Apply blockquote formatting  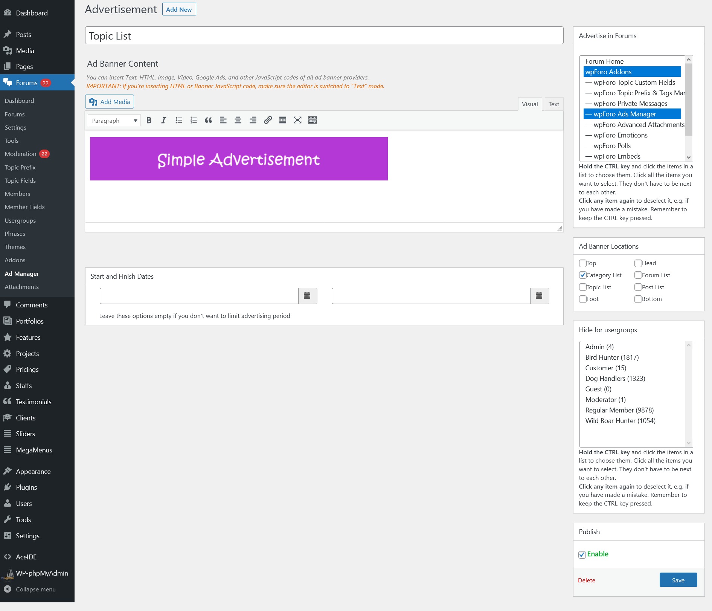coord(208,120)
